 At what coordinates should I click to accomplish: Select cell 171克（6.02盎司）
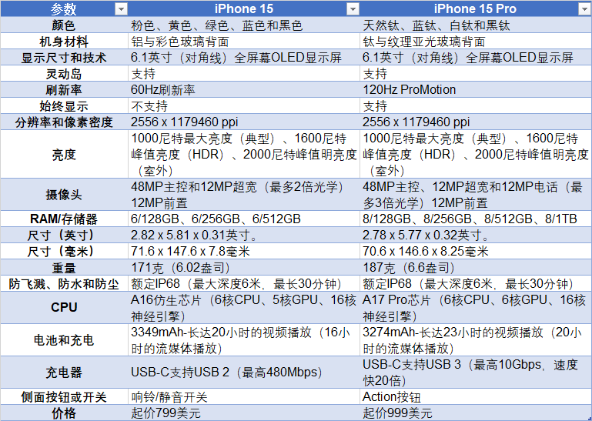click(244, 267)
